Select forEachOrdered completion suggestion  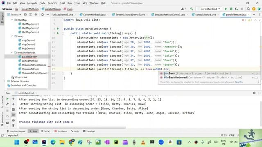pos(209,78)
